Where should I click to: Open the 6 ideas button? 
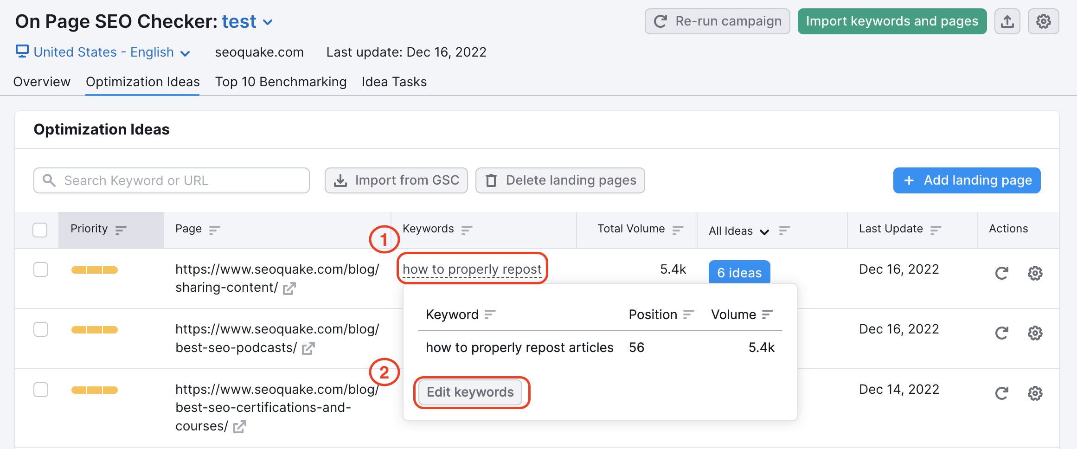(739, 273)
